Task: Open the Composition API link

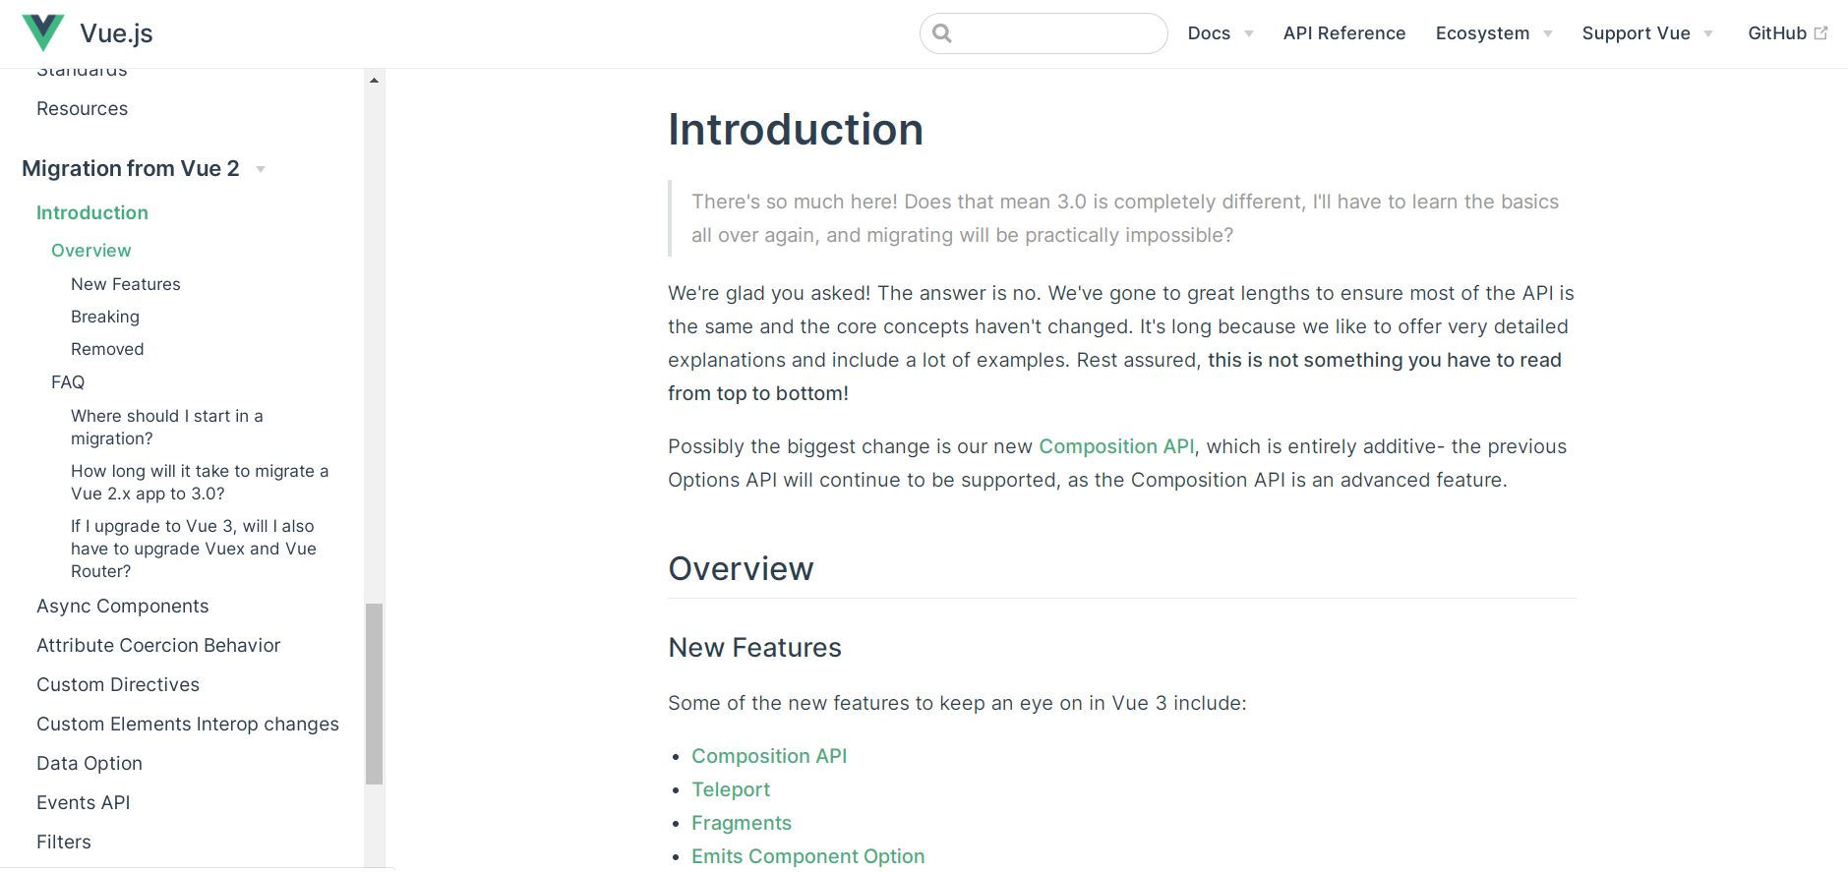Action: pyautogui.click(x=769, y=755)
